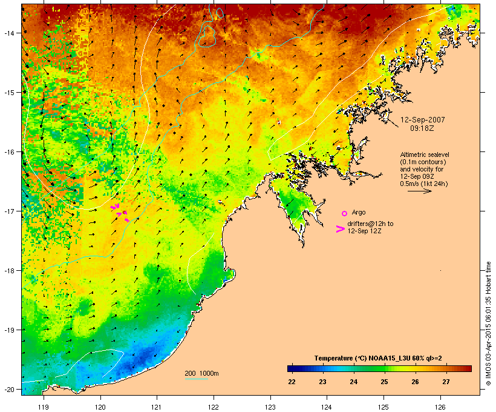496x412 pixels.
Task: Click the color bar tick value 25
Action: [384, 382]
